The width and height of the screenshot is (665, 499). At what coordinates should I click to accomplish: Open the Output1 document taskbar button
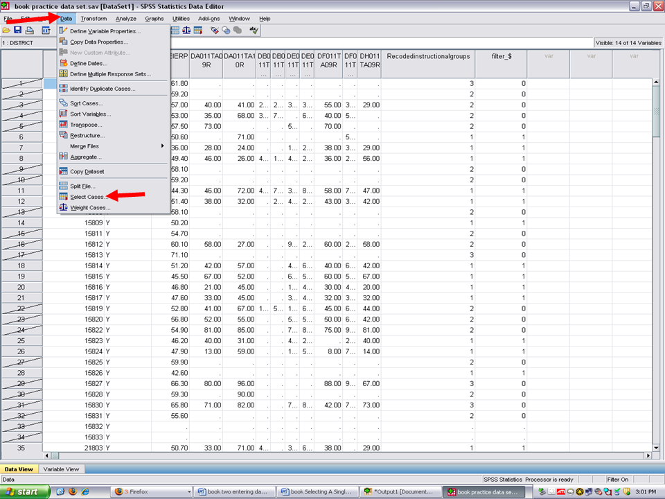click(400, 491)
